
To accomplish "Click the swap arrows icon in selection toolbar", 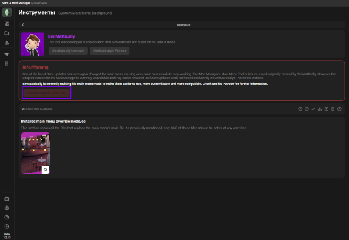I will point(313,109).
